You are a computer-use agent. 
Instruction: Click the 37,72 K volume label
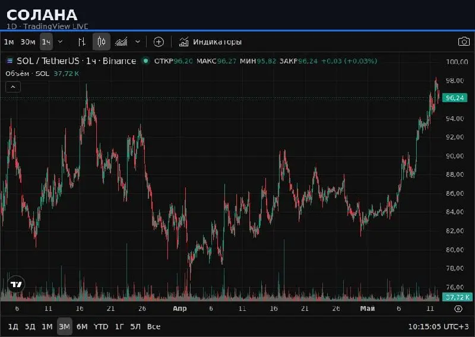click(457, 297)
